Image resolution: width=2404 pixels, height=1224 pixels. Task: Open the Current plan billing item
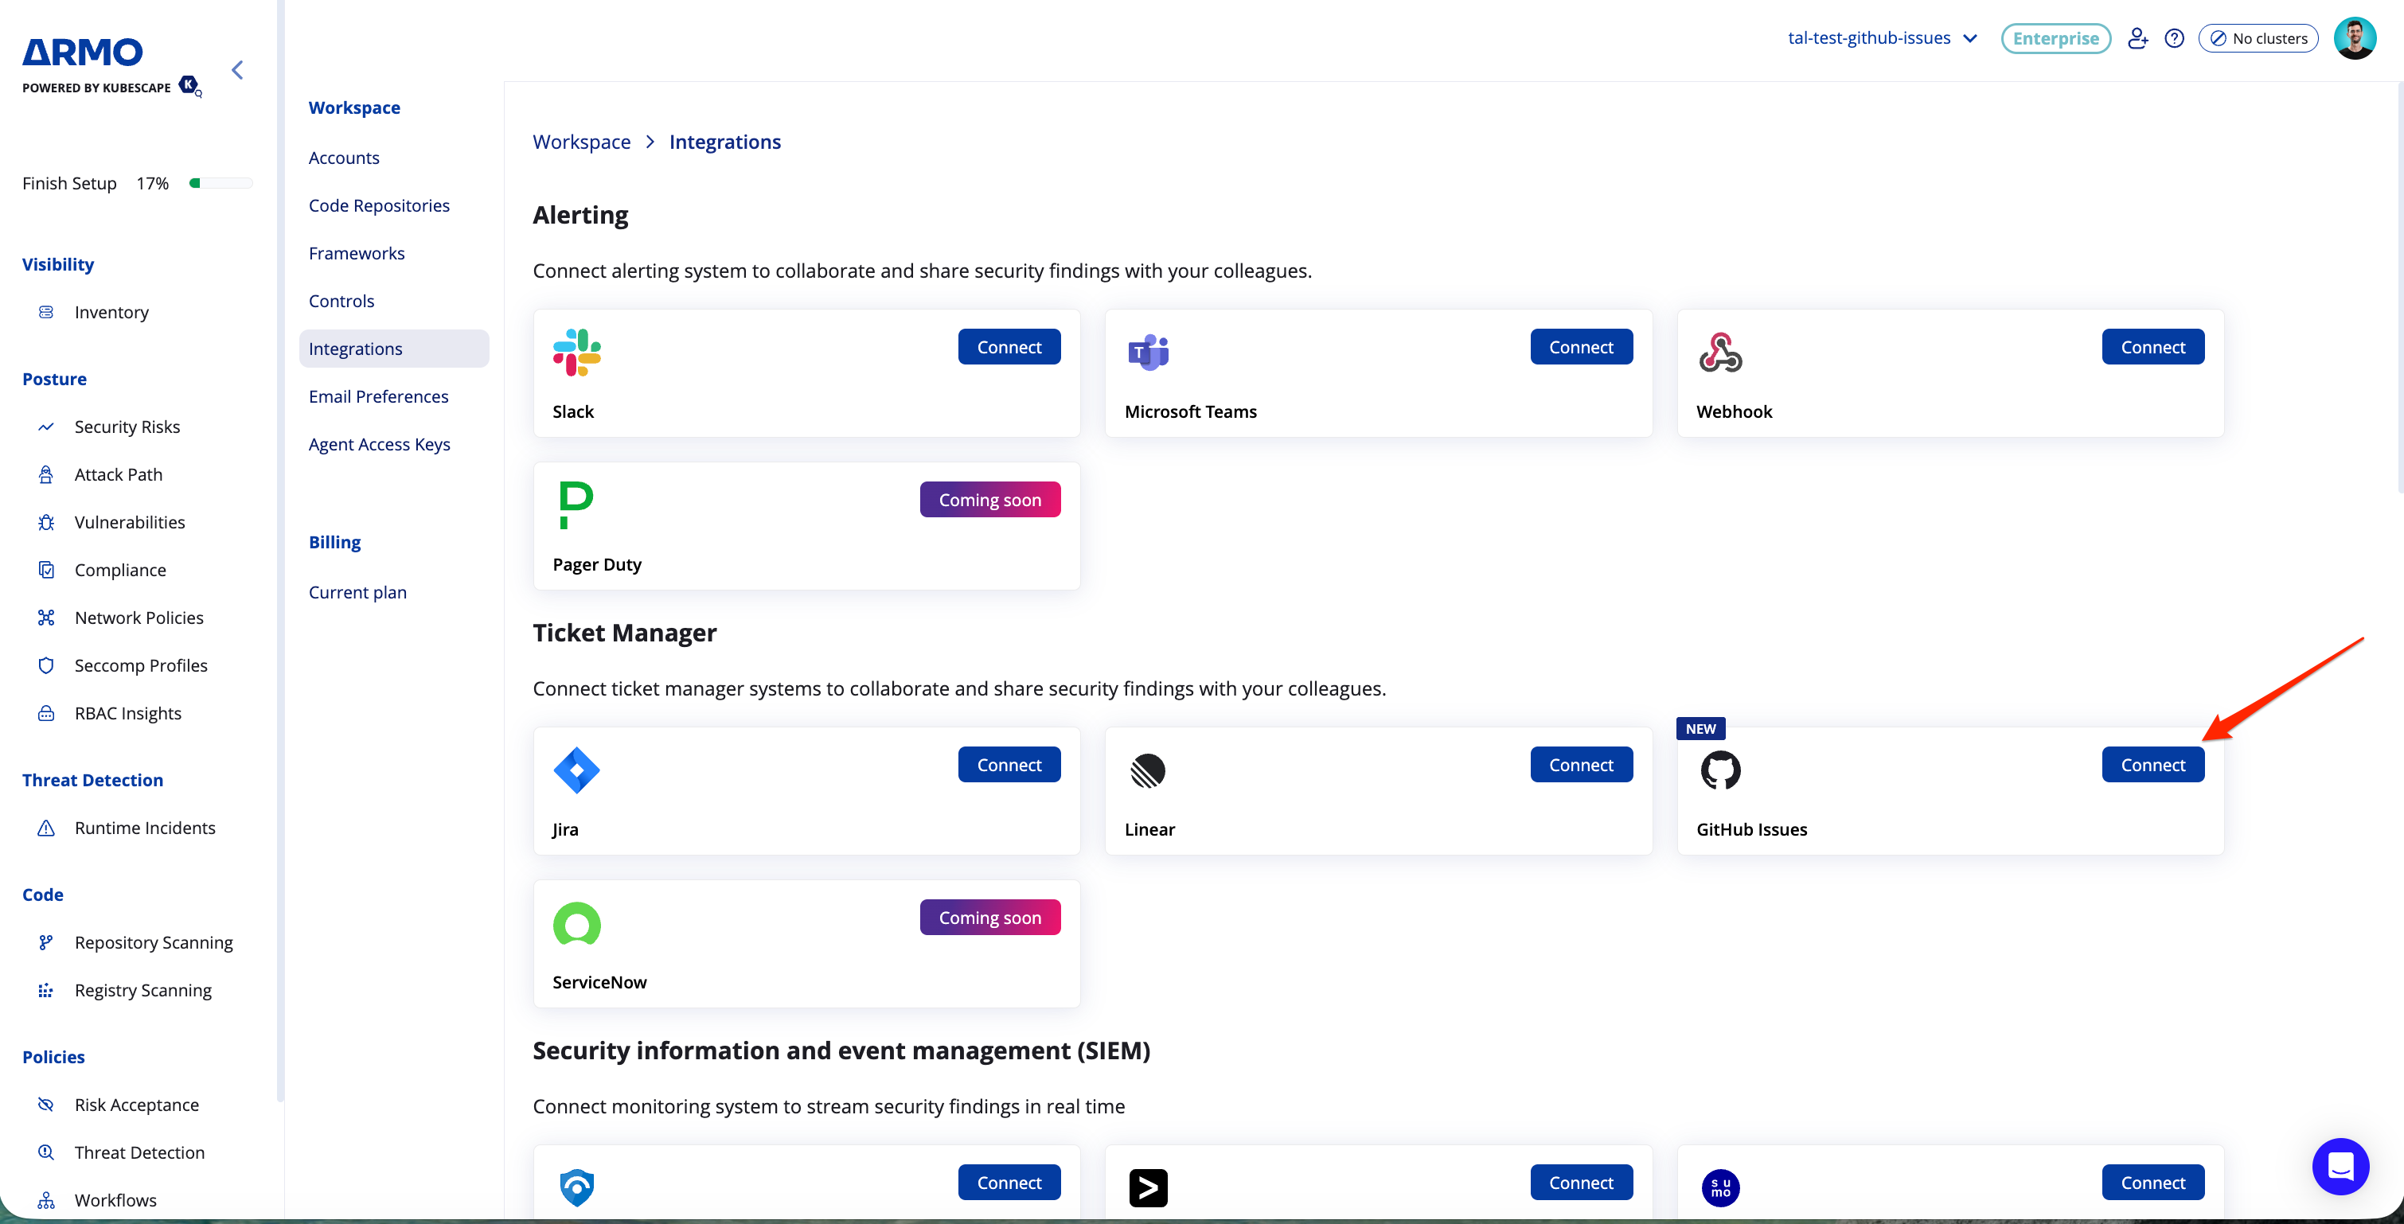tap(357, 591)
